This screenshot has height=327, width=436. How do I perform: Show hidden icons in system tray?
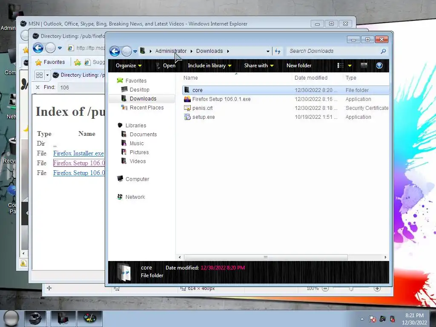(362, 319)
